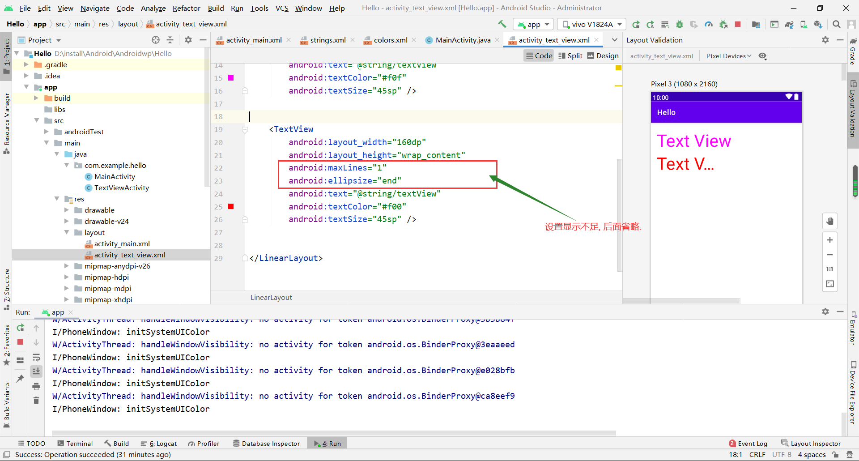This screenshot has width=859, height=461.
Task: Toggle scroll to end in Run console
Action: [36, 371]
